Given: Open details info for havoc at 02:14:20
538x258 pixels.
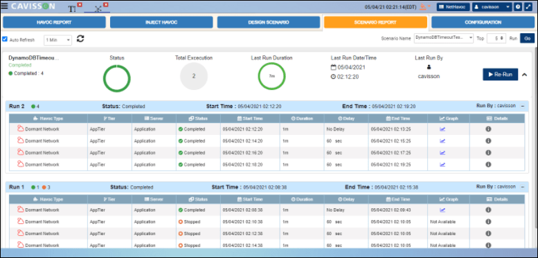Looking at the screenshot, I should click(488, 141).
